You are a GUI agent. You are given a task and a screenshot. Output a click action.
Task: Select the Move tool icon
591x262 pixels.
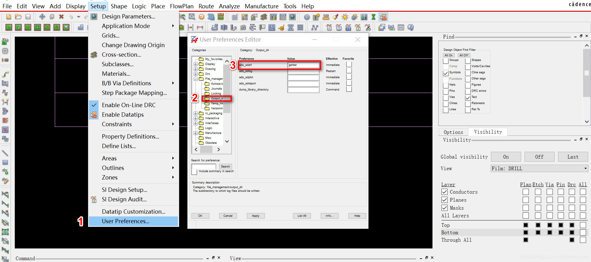coord(42,17)
